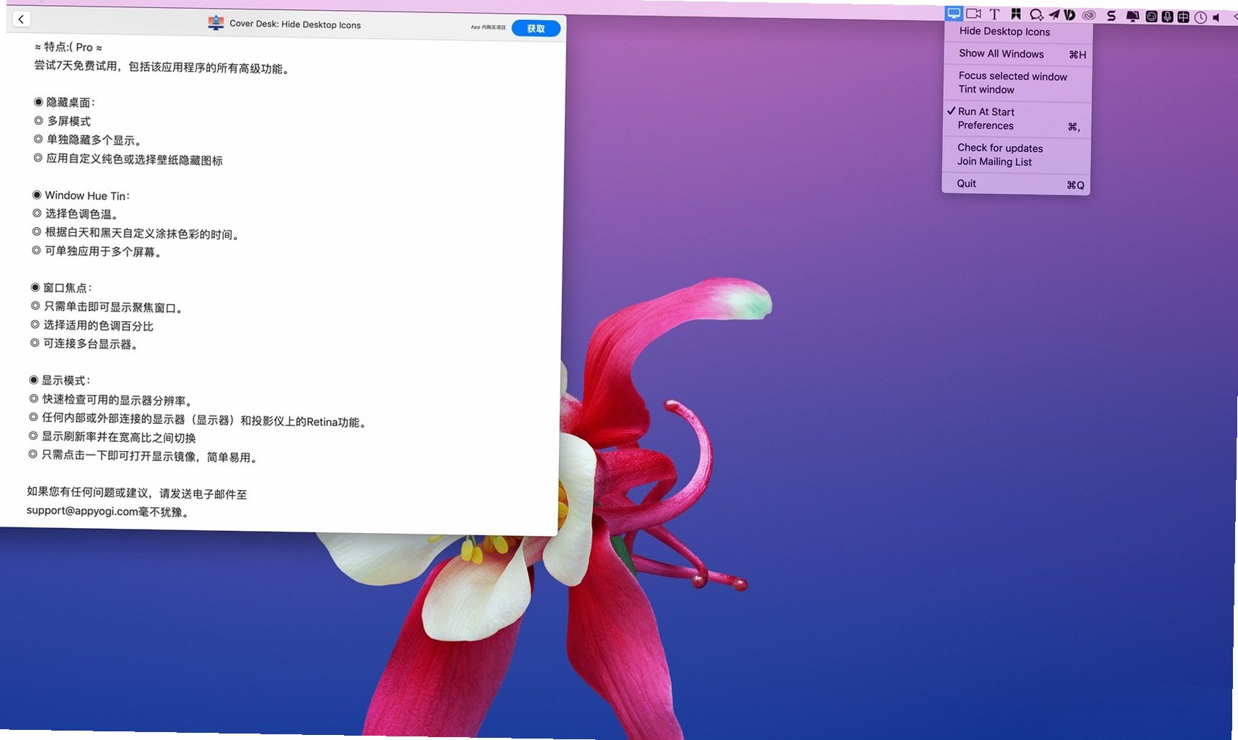Click the '如果您有任何问题或建议' line

137,493
